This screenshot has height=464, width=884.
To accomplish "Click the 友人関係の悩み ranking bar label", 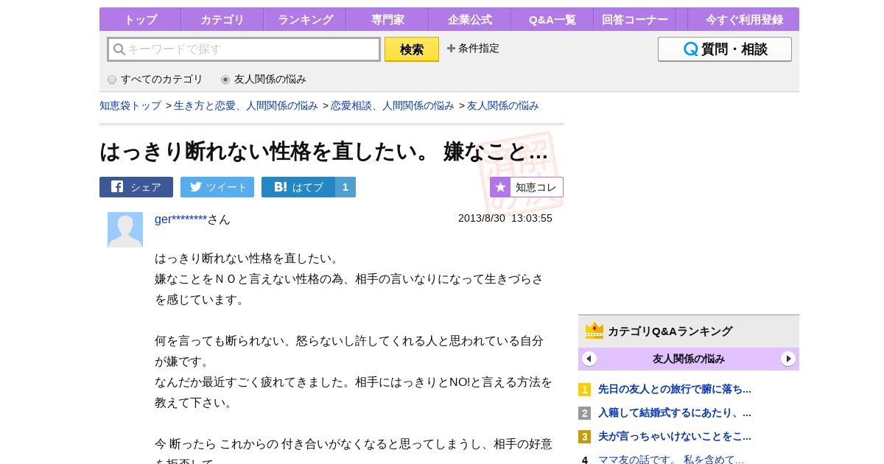I will point(689,359).
